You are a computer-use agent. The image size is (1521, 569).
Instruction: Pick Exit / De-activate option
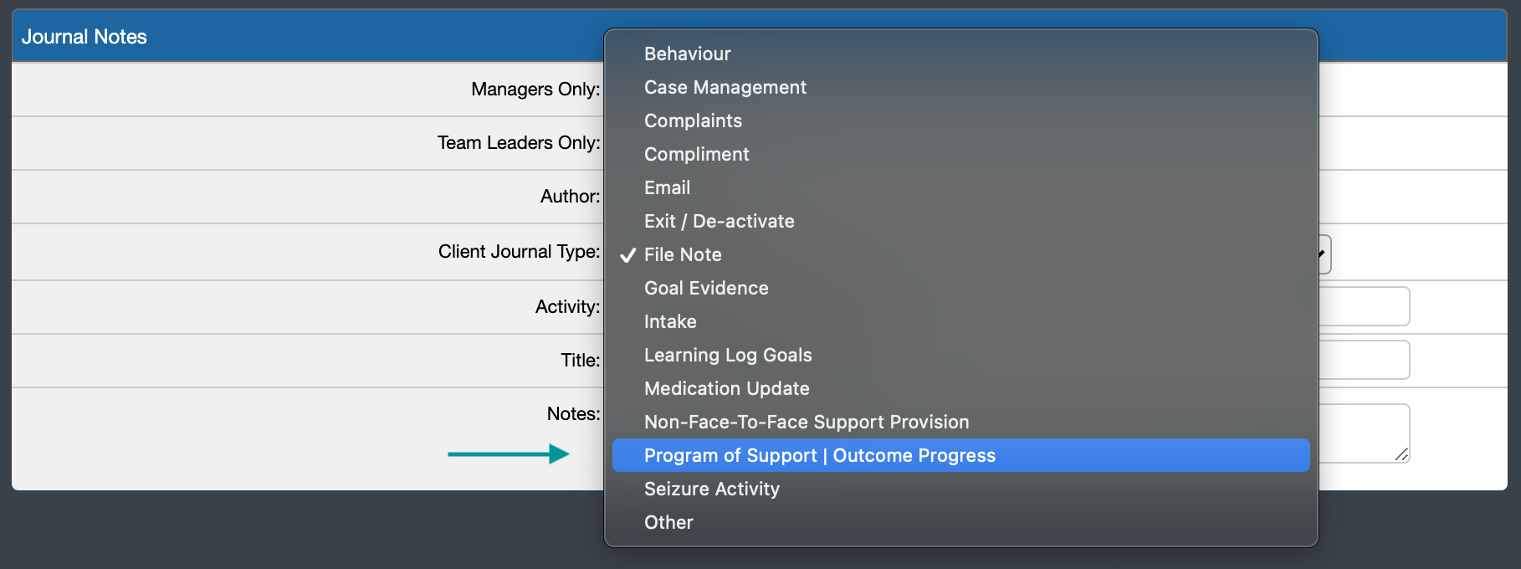point(718,221)
